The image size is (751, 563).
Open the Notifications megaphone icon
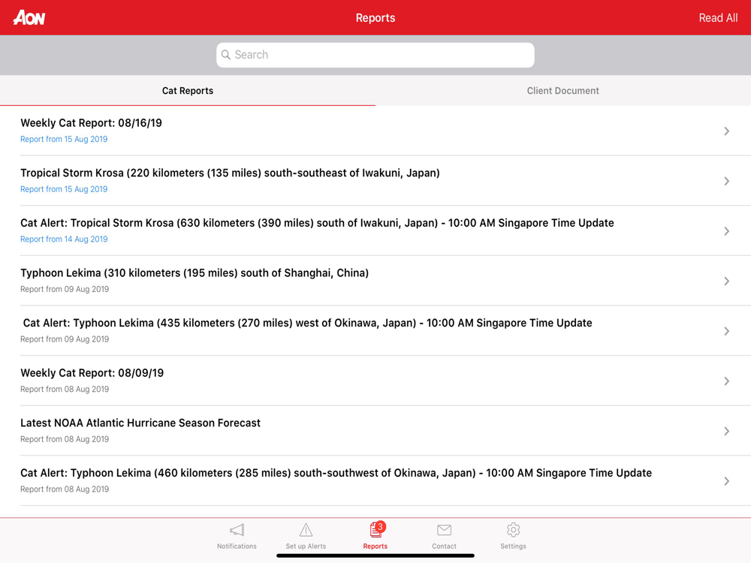pyautogui.click(x=237, y=530)
